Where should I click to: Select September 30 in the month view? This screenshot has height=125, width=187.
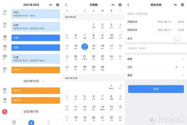pos(103,68)
